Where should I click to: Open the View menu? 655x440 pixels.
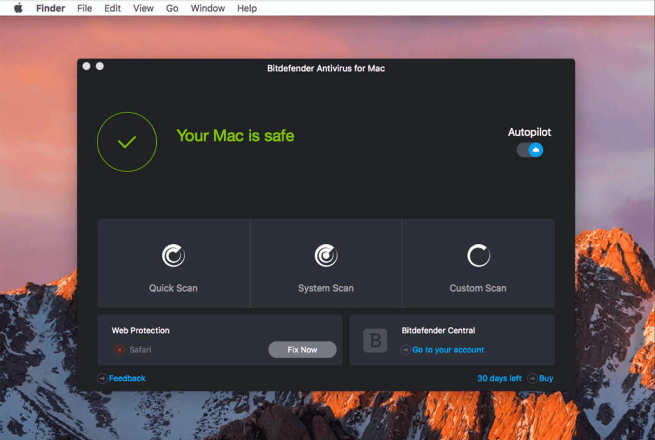143,8
